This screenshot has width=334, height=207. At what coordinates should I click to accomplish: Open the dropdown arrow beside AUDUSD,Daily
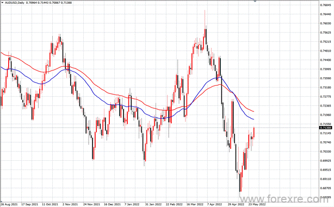click(x=2, y=3)
